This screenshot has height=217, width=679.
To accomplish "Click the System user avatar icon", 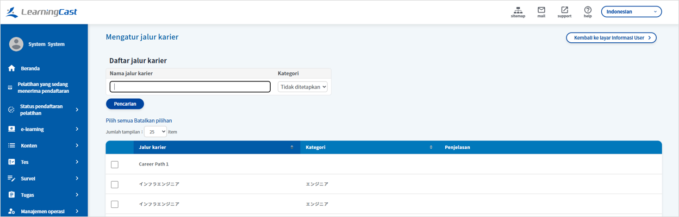I will click(16, 44).
